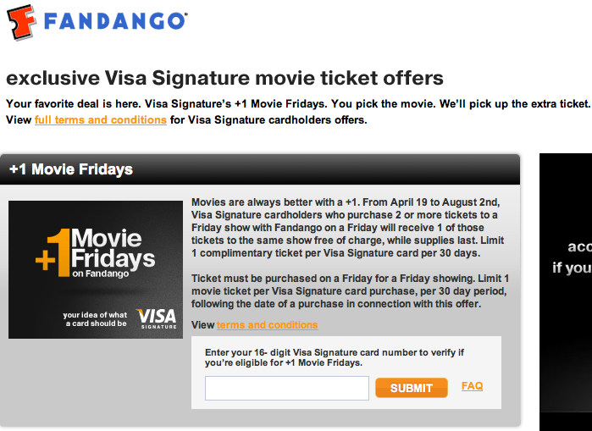Screen dimensions: 592x431
Task: Click the +1 Movie Fridays panel header
Action: click(x=260, y=169)
